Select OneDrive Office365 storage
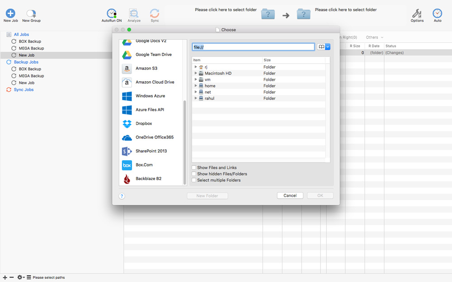 click(151, 138)
